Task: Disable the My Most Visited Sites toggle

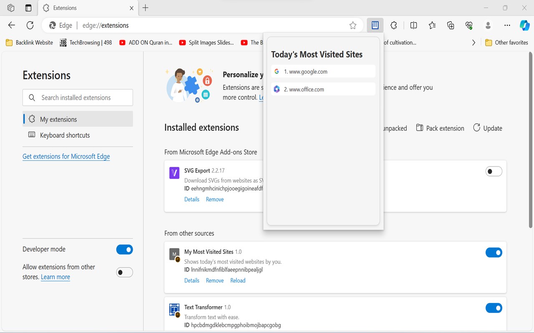Action: [x=494, y=253]
